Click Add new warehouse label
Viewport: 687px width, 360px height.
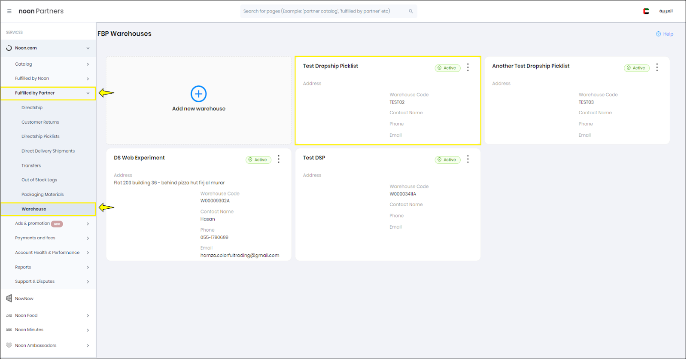(x=199, y=109)
